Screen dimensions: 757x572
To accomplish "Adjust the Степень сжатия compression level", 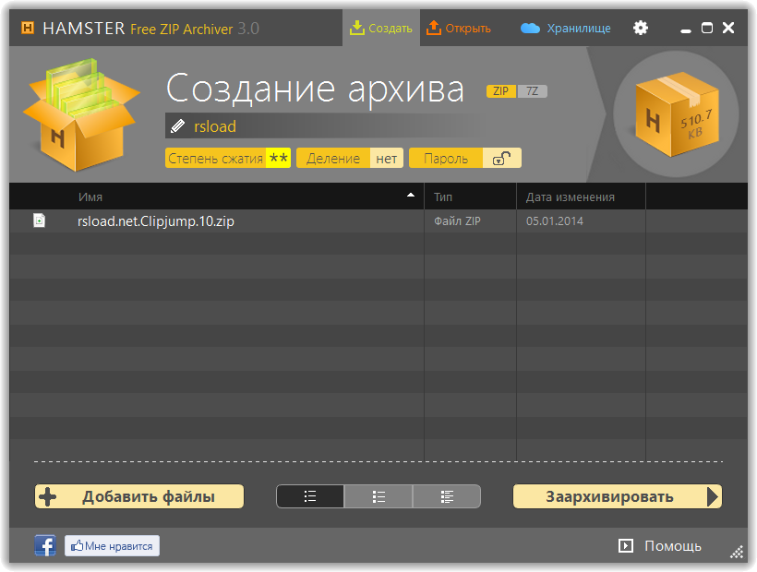I will point(227,157).
